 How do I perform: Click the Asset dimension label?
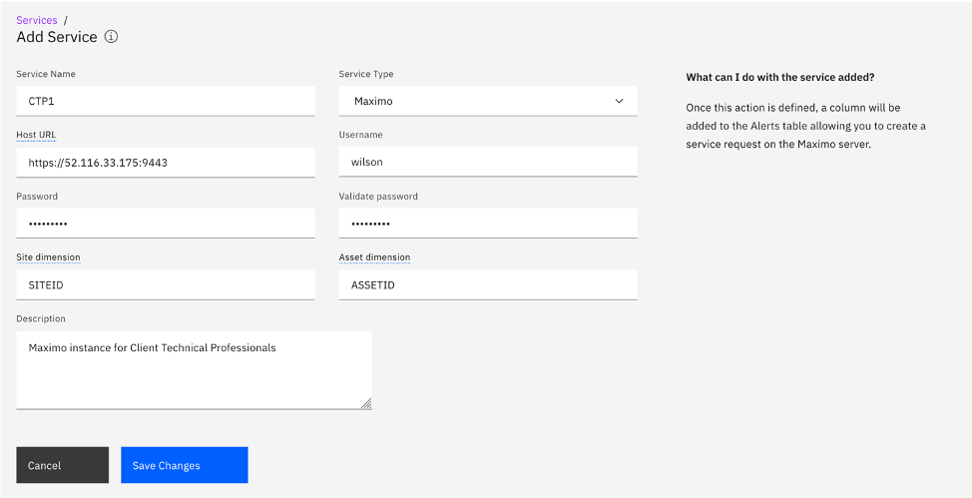coord(374,256)
